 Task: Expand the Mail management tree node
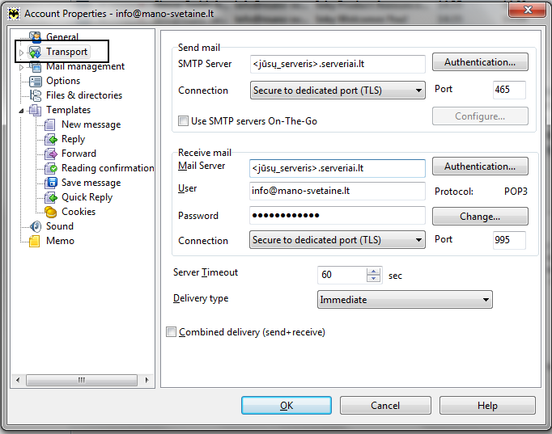[22, 67]
